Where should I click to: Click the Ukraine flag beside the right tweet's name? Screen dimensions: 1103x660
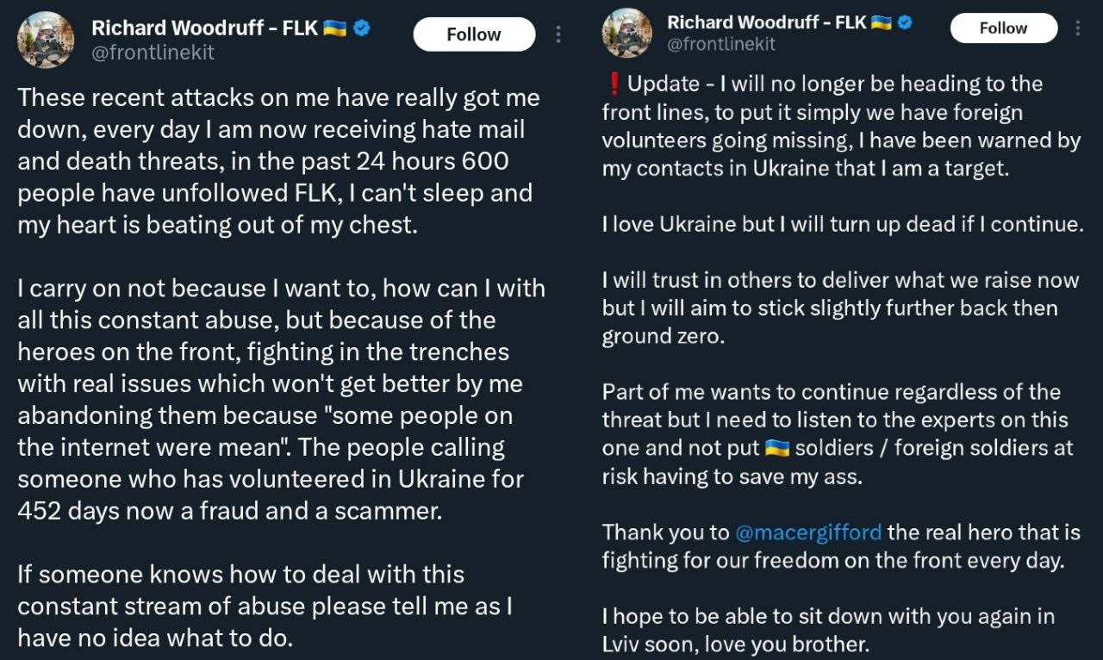[881, 22]
